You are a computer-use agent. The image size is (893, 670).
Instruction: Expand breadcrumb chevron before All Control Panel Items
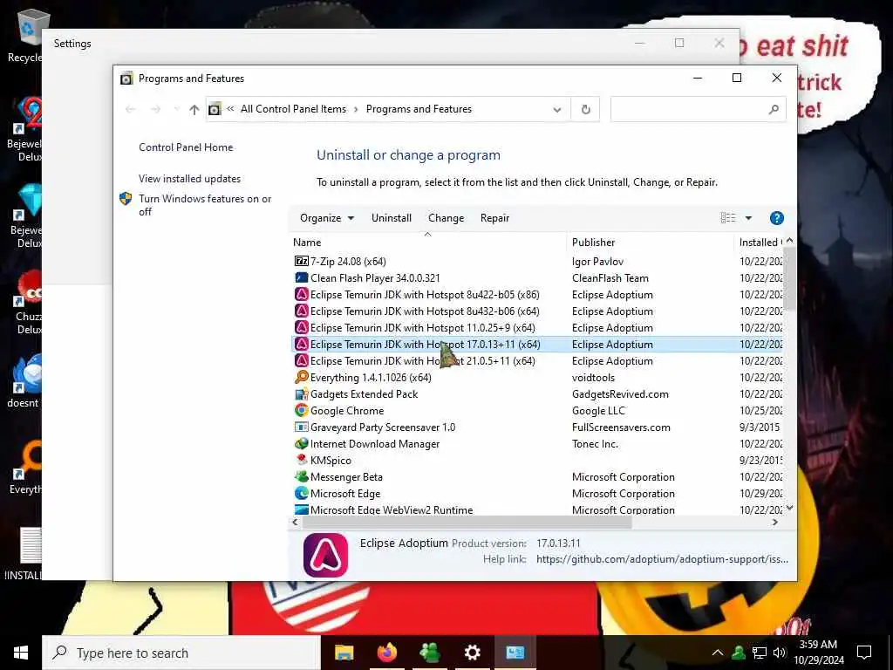pos(230,109)
